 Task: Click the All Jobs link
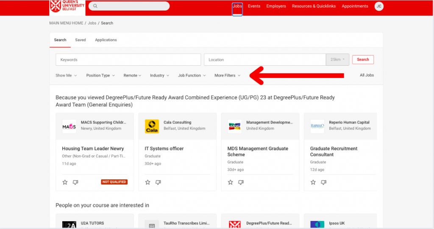[x=367, y=75]
